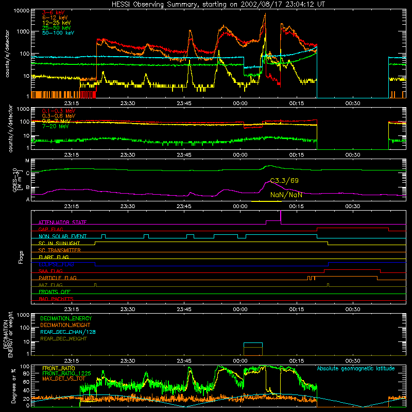This screenshot has width=412, height=412.
Task: Select the BAD_PACKETS flag label
Action: [56, 299]
